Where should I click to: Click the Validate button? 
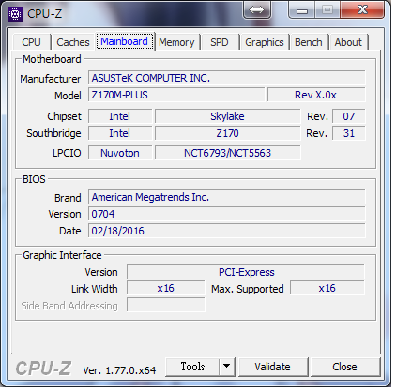click(x=273, y=367)
